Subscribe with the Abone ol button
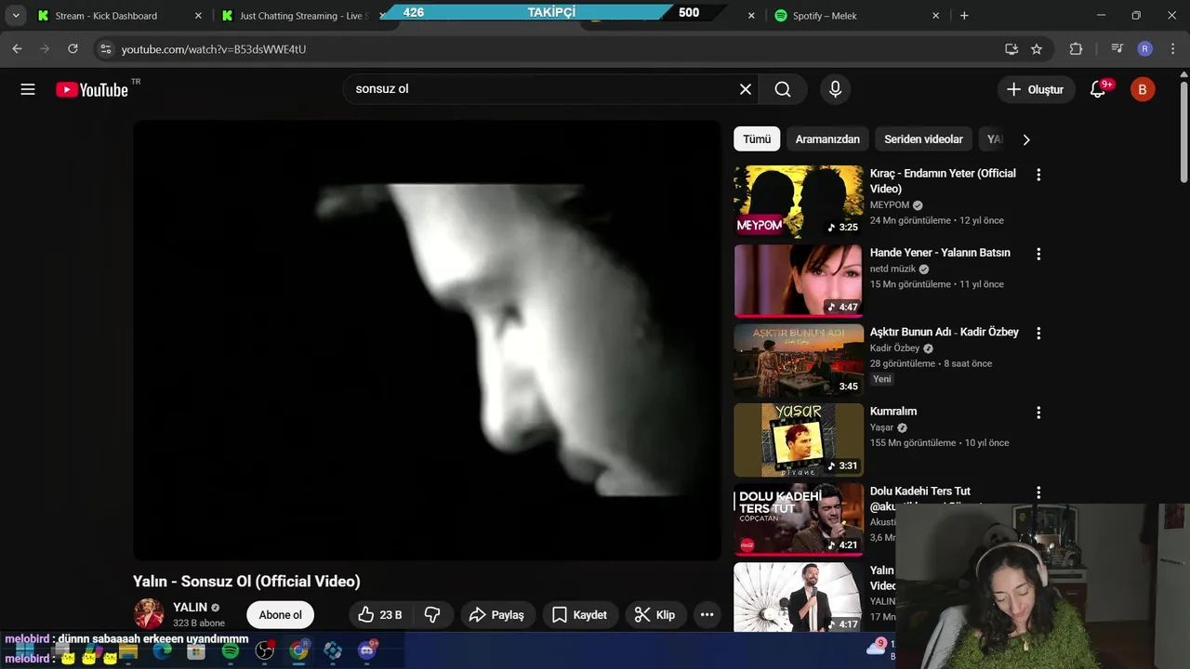The image size is (1190, 669). click(280, 614)
